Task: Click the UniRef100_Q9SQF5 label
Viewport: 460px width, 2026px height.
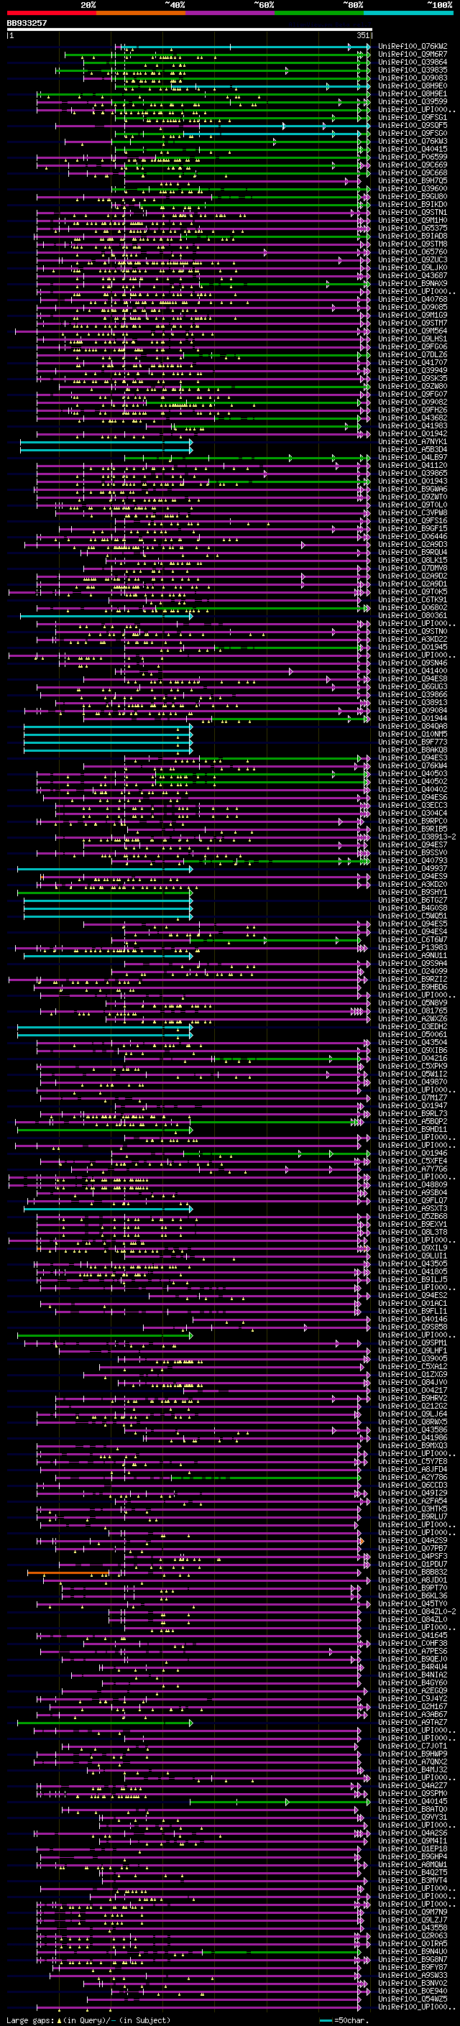Action: tap(413, 125)
